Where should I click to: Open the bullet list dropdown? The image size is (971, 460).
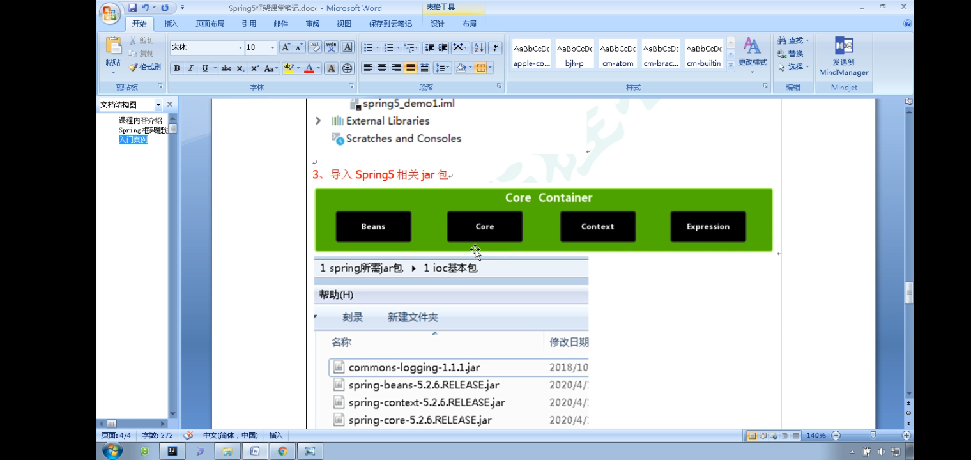[x=377, y=48]
